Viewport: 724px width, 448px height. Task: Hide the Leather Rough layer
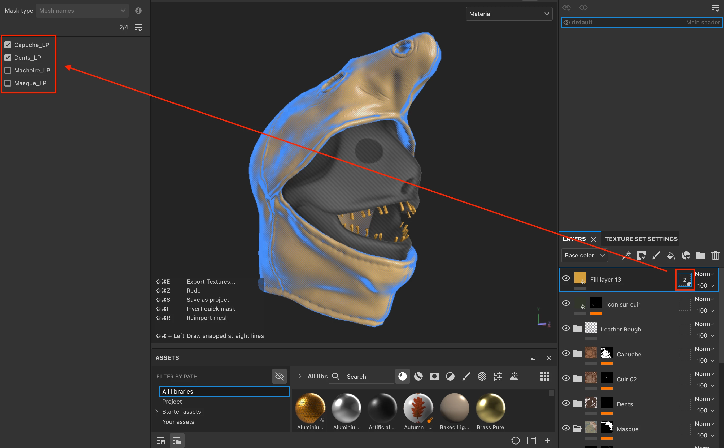tap(566, 328)
